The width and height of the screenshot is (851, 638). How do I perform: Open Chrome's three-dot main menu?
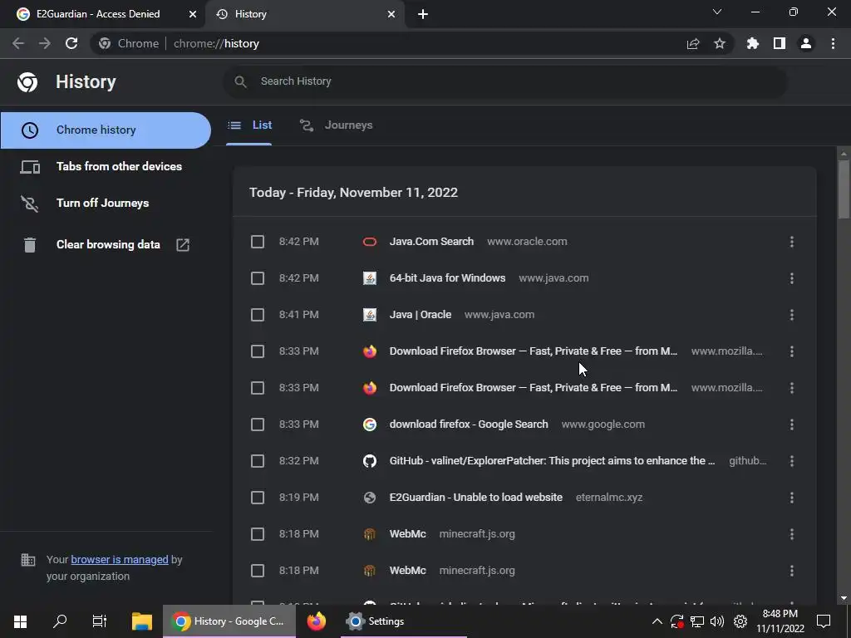[833, 43]
